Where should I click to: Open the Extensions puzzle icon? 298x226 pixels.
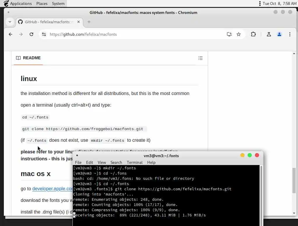[x=253, y=34]
